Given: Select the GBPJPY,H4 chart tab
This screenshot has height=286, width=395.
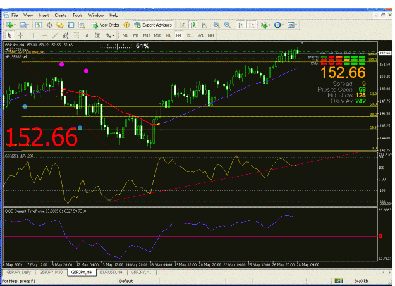Looking at the screenshot, I should [82, 272].
